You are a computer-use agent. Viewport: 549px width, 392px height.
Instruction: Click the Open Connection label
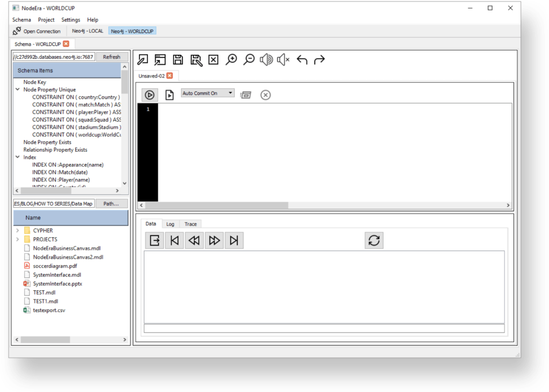(42, 31)
